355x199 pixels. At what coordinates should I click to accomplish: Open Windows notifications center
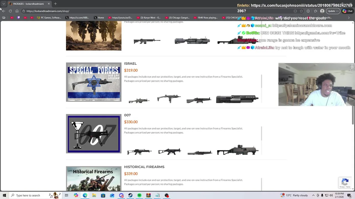point(349,195)
